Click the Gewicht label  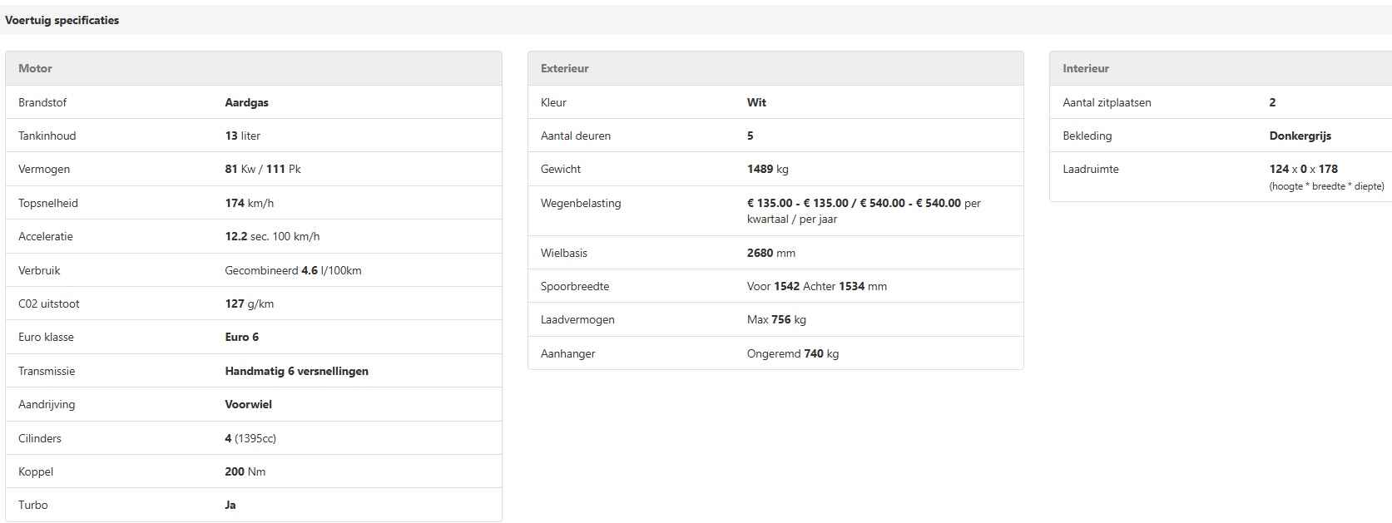click(x=561, y=169)
